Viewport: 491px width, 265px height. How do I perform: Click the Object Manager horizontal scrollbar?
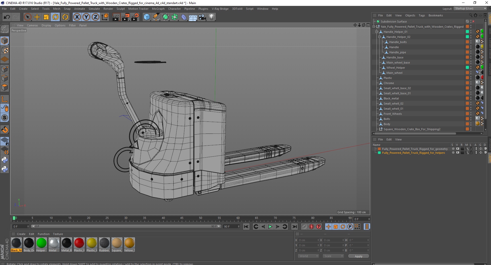[x=415, y=134]
